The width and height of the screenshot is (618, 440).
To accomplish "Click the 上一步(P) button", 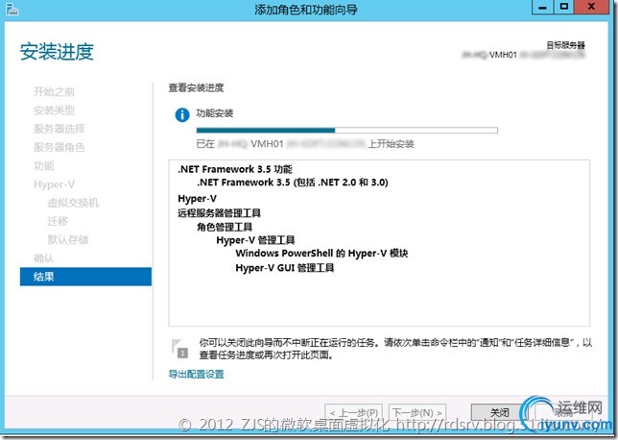I will click(353, 413).
